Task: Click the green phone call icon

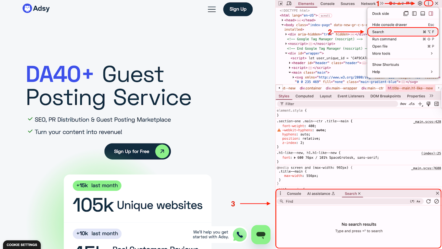Action: [x=240, y=235]
